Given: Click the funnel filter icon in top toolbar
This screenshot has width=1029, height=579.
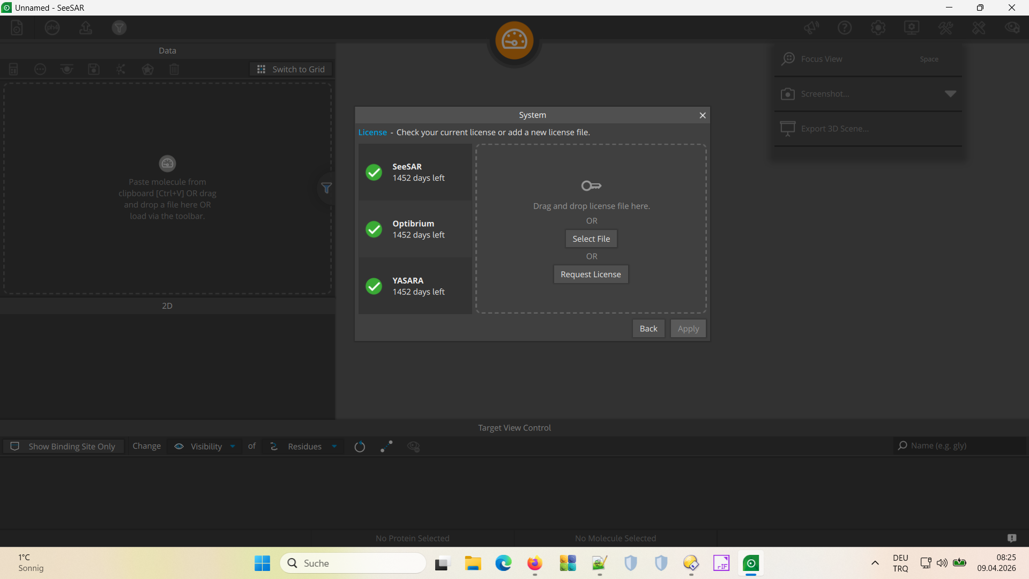Looking at the screenshot, I should pyautogui.click(x=119, y=28).
